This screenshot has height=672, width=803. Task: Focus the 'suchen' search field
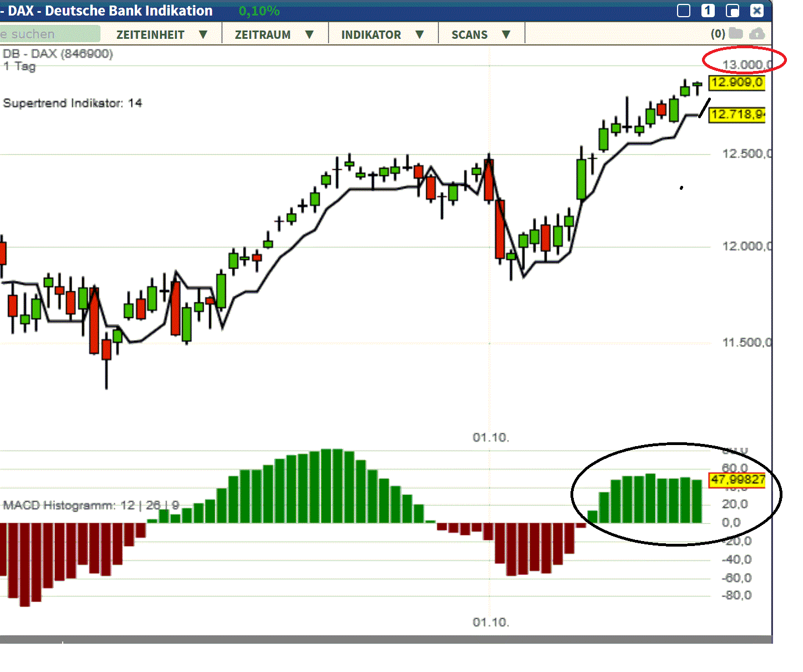click(50, 34)
